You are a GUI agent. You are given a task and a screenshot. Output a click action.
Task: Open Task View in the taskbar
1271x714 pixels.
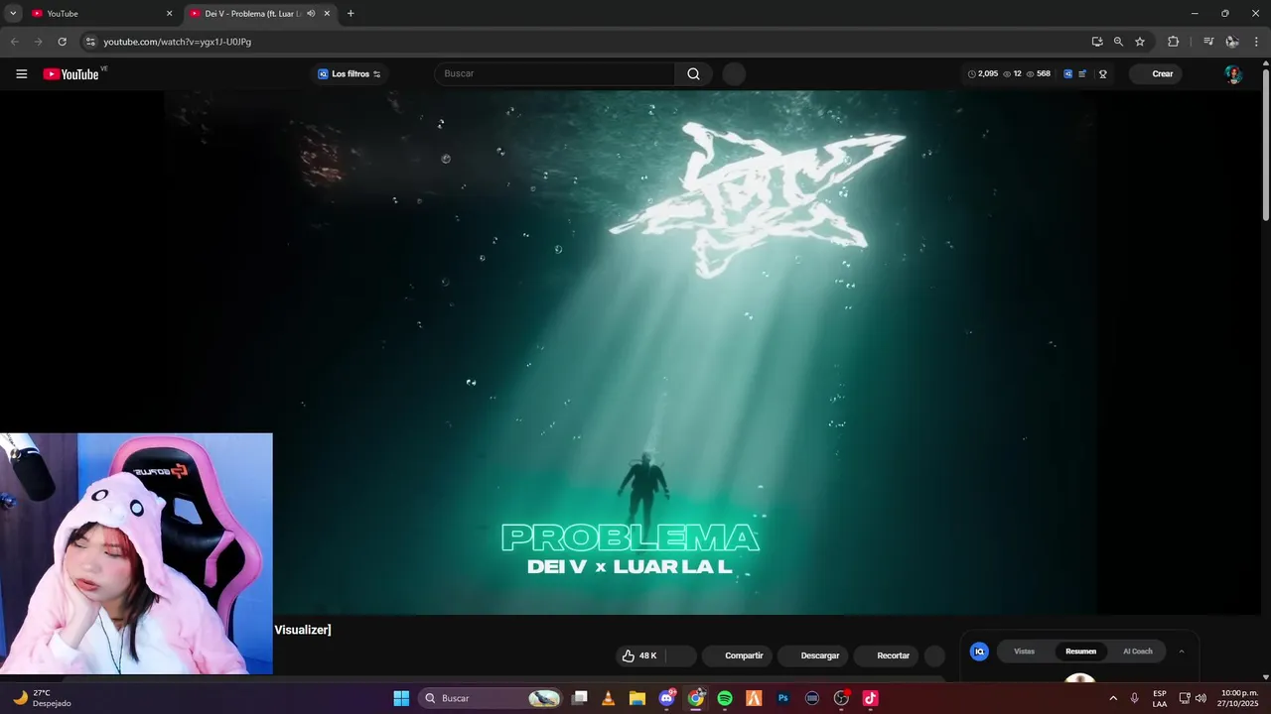580,698
